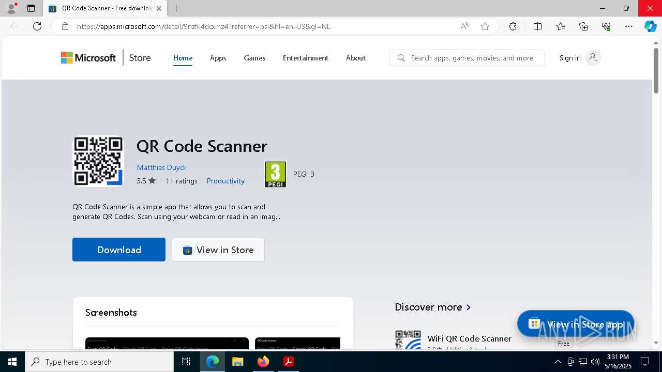Open the Favorites list
The width and height of the screenshot is (662, 372).
click(561, 26)
